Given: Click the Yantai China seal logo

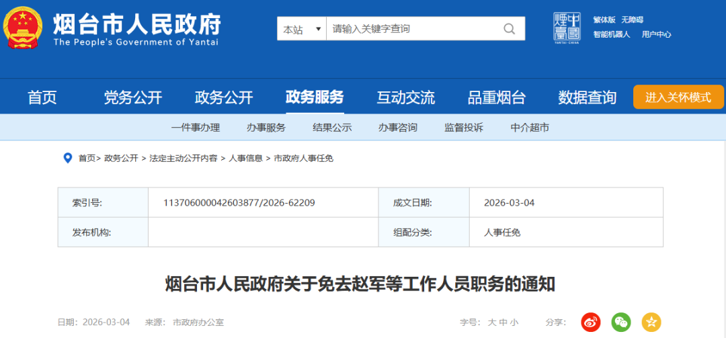Looking at the screenshot, I should (x=566, y=28).
